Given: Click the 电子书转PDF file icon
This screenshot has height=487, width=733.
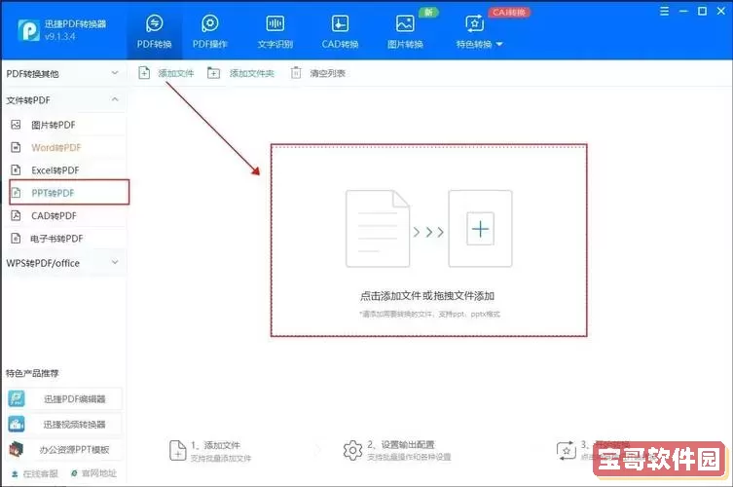Looking at the screenshot, I should coord(16,238).
